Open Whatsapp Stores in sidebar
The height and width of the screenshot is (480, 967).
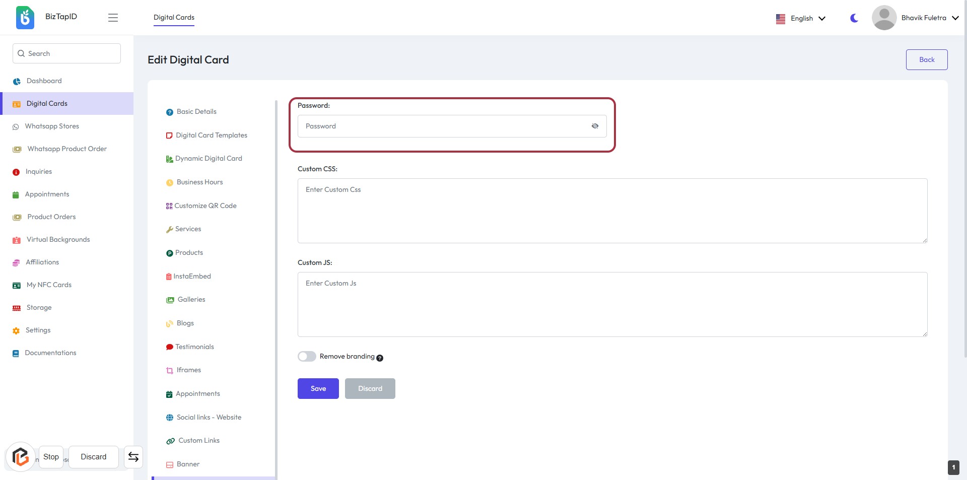(52, 126)
